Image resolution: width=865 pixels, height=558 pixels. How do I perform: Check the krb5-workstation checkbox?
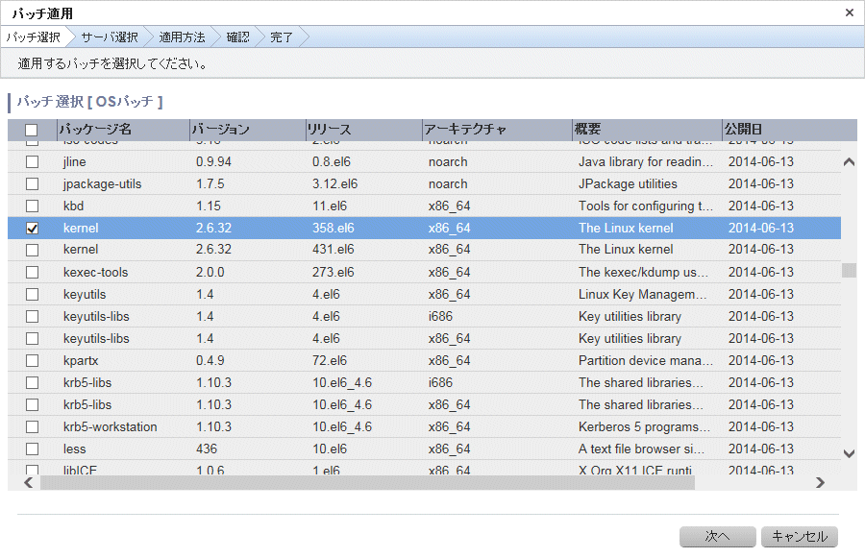tap(32, 426)
